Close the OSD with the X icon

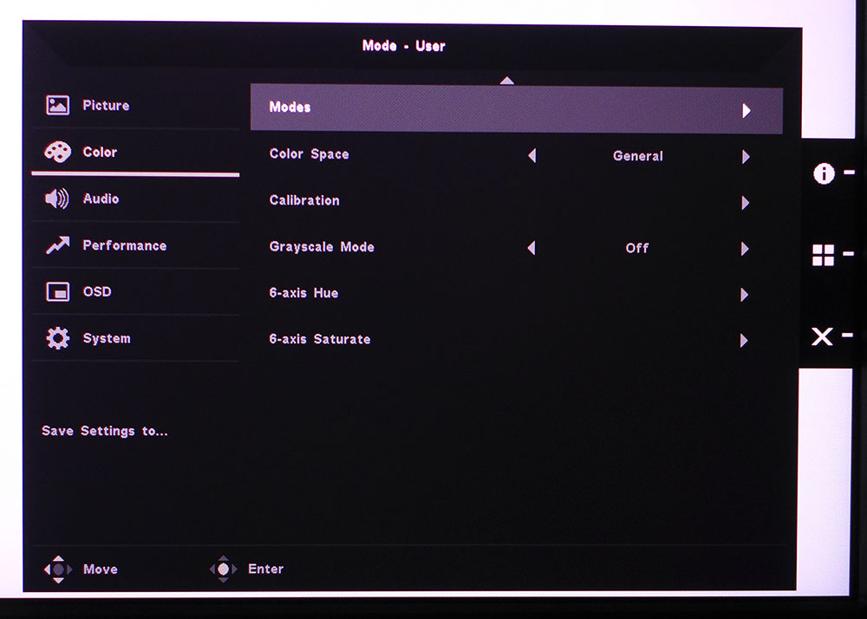tap(822, 336)
